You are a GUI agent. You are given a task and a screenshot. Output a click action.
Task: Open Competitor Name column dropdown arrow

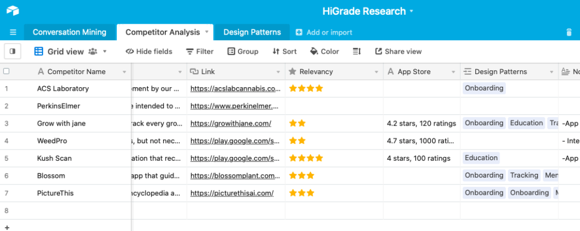tap(125, 72)
